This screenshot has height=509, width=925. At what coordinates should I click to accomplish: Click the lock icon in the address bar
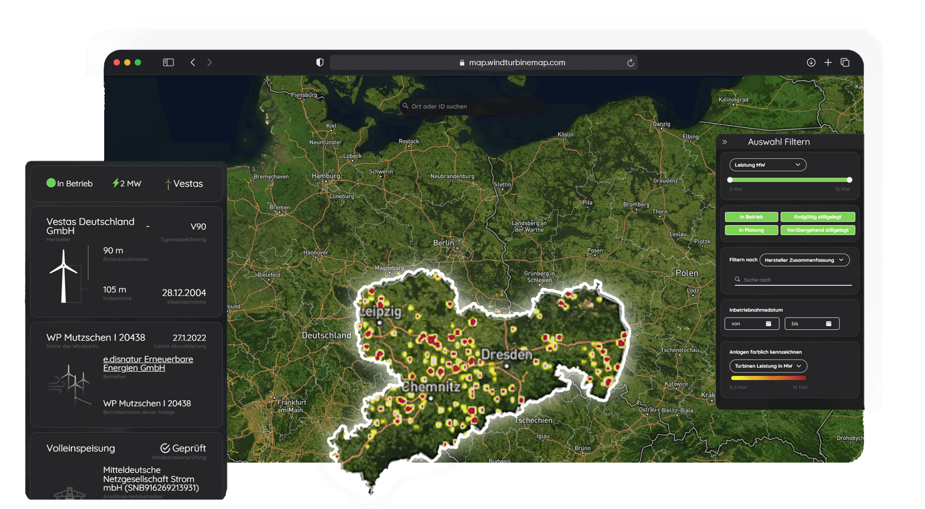pos(462,63)
